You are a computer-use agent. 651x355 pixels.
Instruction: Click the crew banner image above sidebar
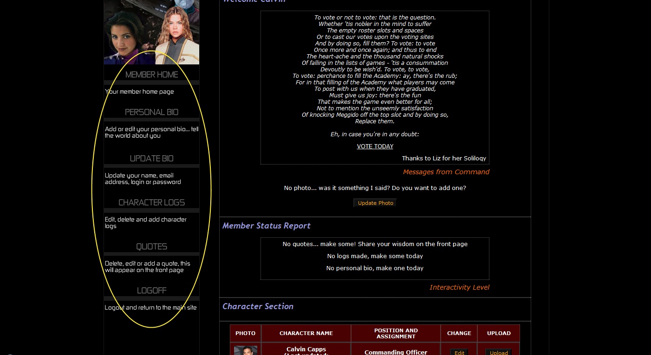(151, 32)
